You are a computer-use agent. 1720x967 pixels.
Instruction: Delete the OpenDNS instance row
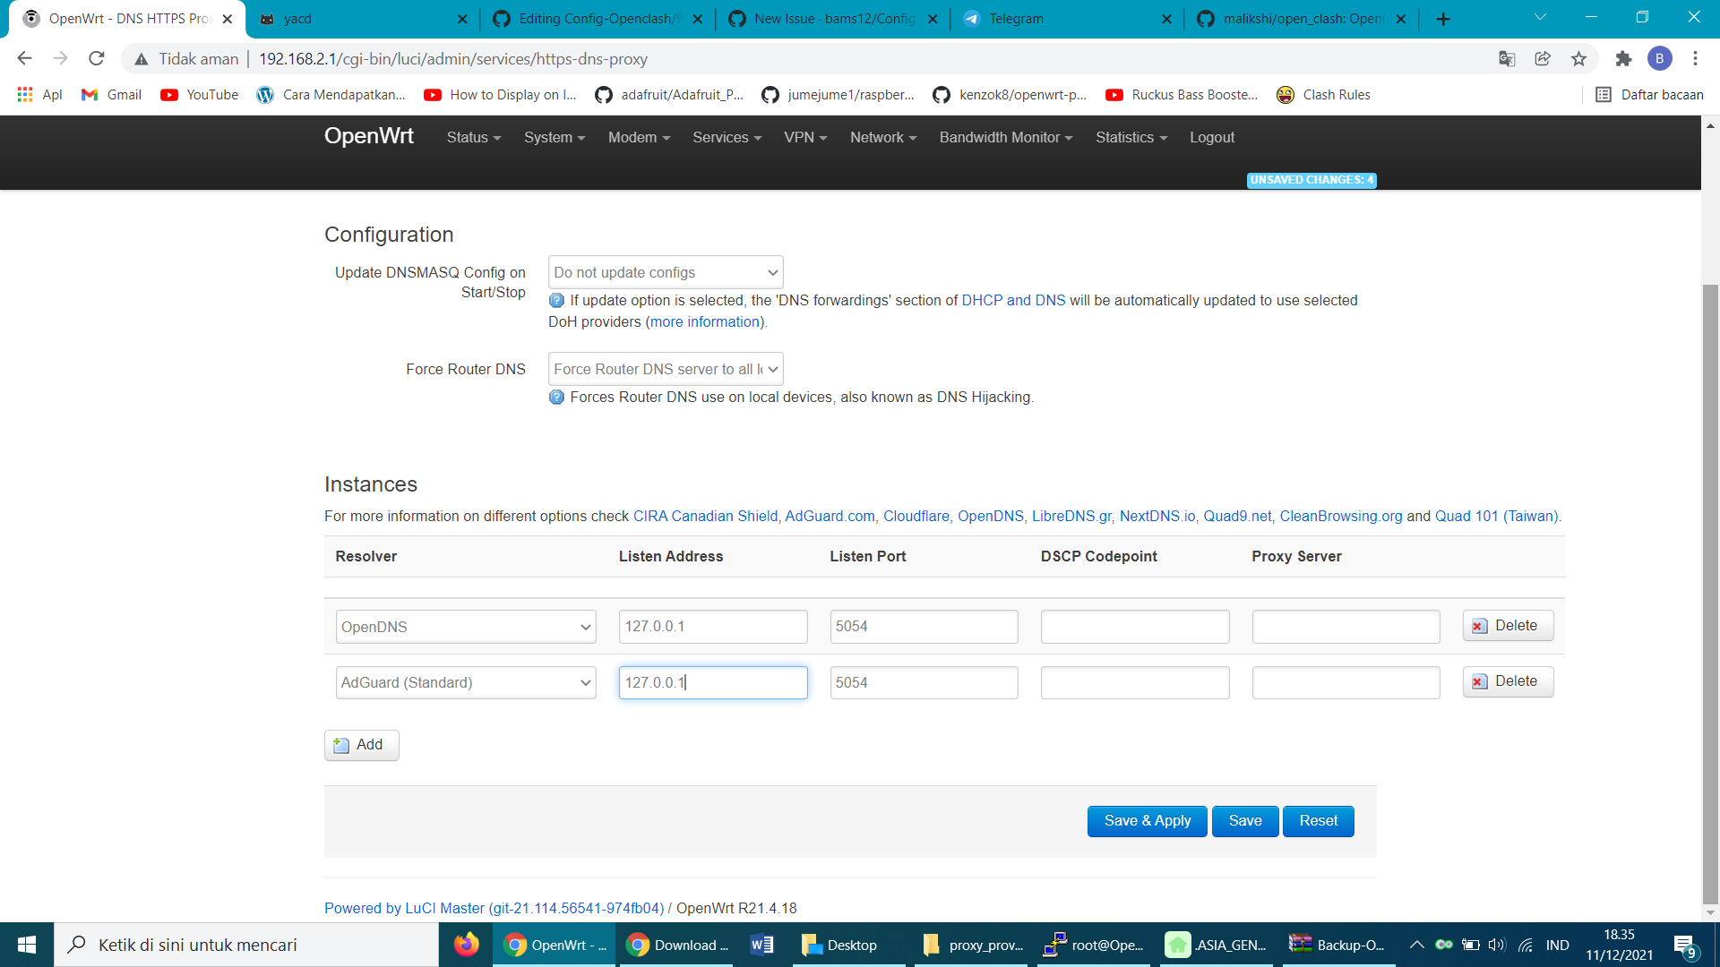(1509, 626)
